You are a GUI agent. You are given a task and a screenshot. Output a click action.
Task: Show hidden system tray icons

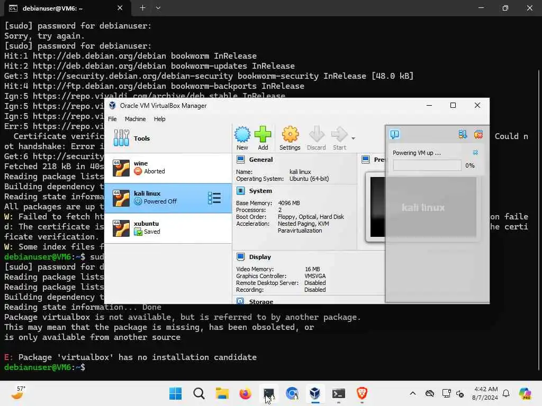coord(413,393)
